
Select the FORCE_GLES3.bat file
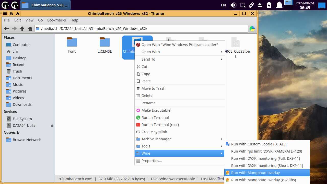[236, 48]
